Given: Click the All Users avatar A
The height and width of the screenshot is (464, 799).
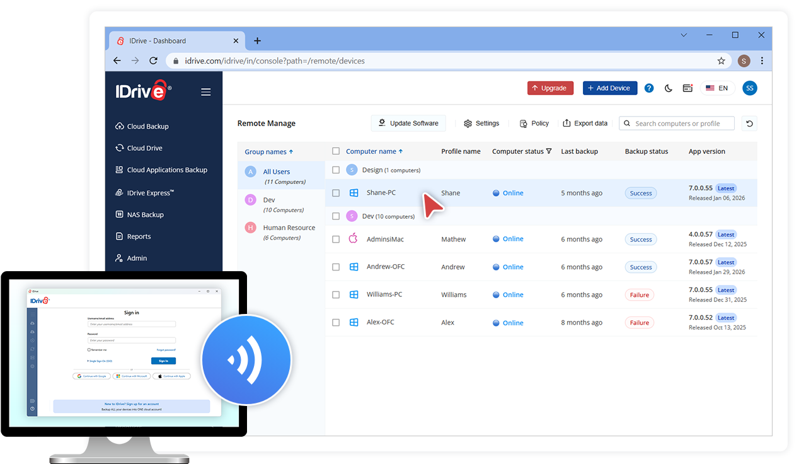Looking at the screenshot, I should pyautogui.click(x=251, y=171).
